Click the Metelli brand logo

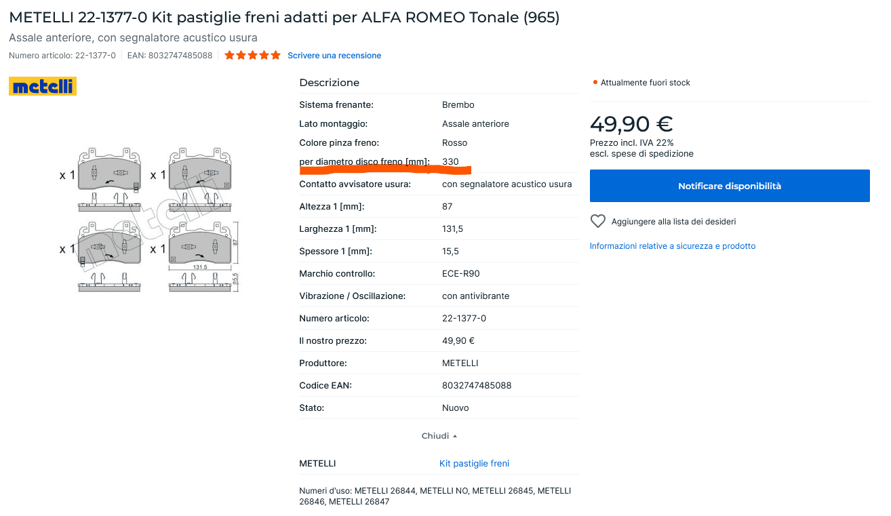43,86
